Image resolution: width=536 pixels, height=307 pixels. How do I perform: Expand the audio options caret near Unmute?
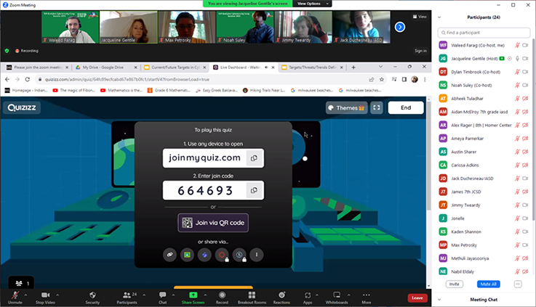(25, 295)
